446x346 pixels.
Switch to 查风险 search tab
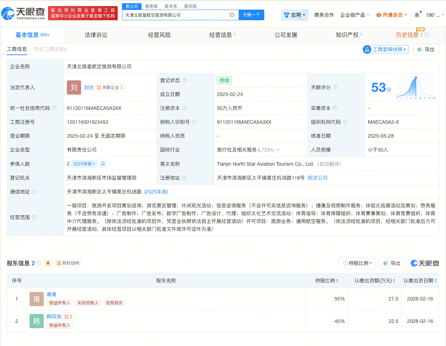[x=190, y=6]
